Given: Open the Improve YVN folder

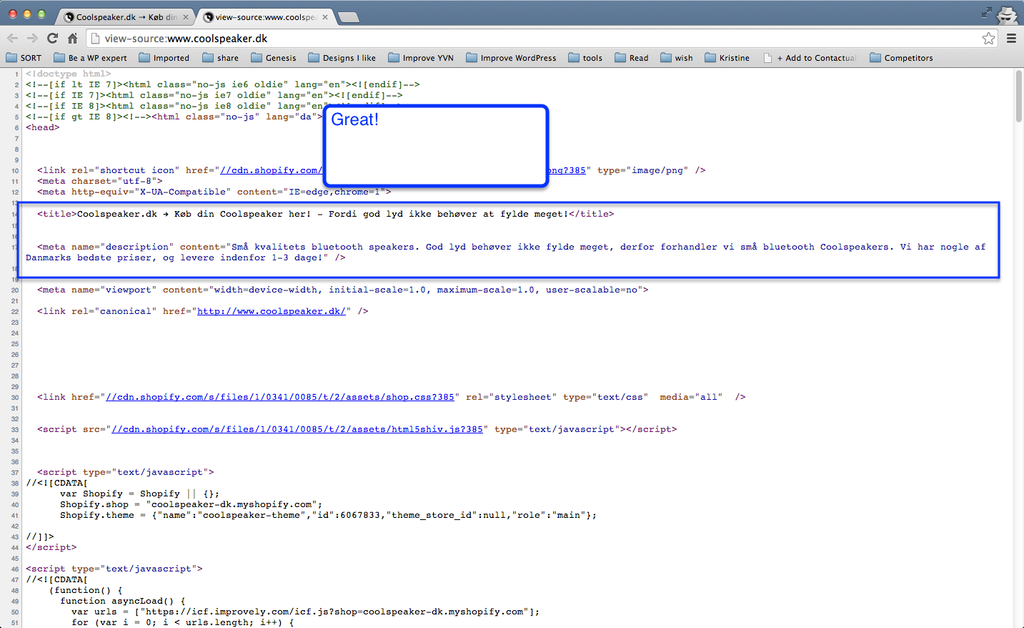Looking at the screenshot, I should [421, 58].
